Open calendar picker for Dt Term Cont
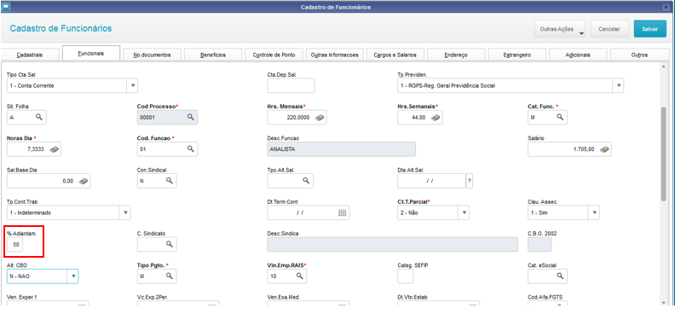This screenshot has height=314, width=675. (343, 212)
